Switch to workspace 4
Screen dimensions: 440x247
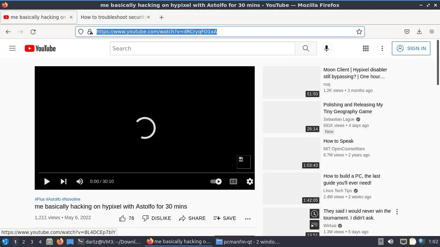click(x=40, y=242)
